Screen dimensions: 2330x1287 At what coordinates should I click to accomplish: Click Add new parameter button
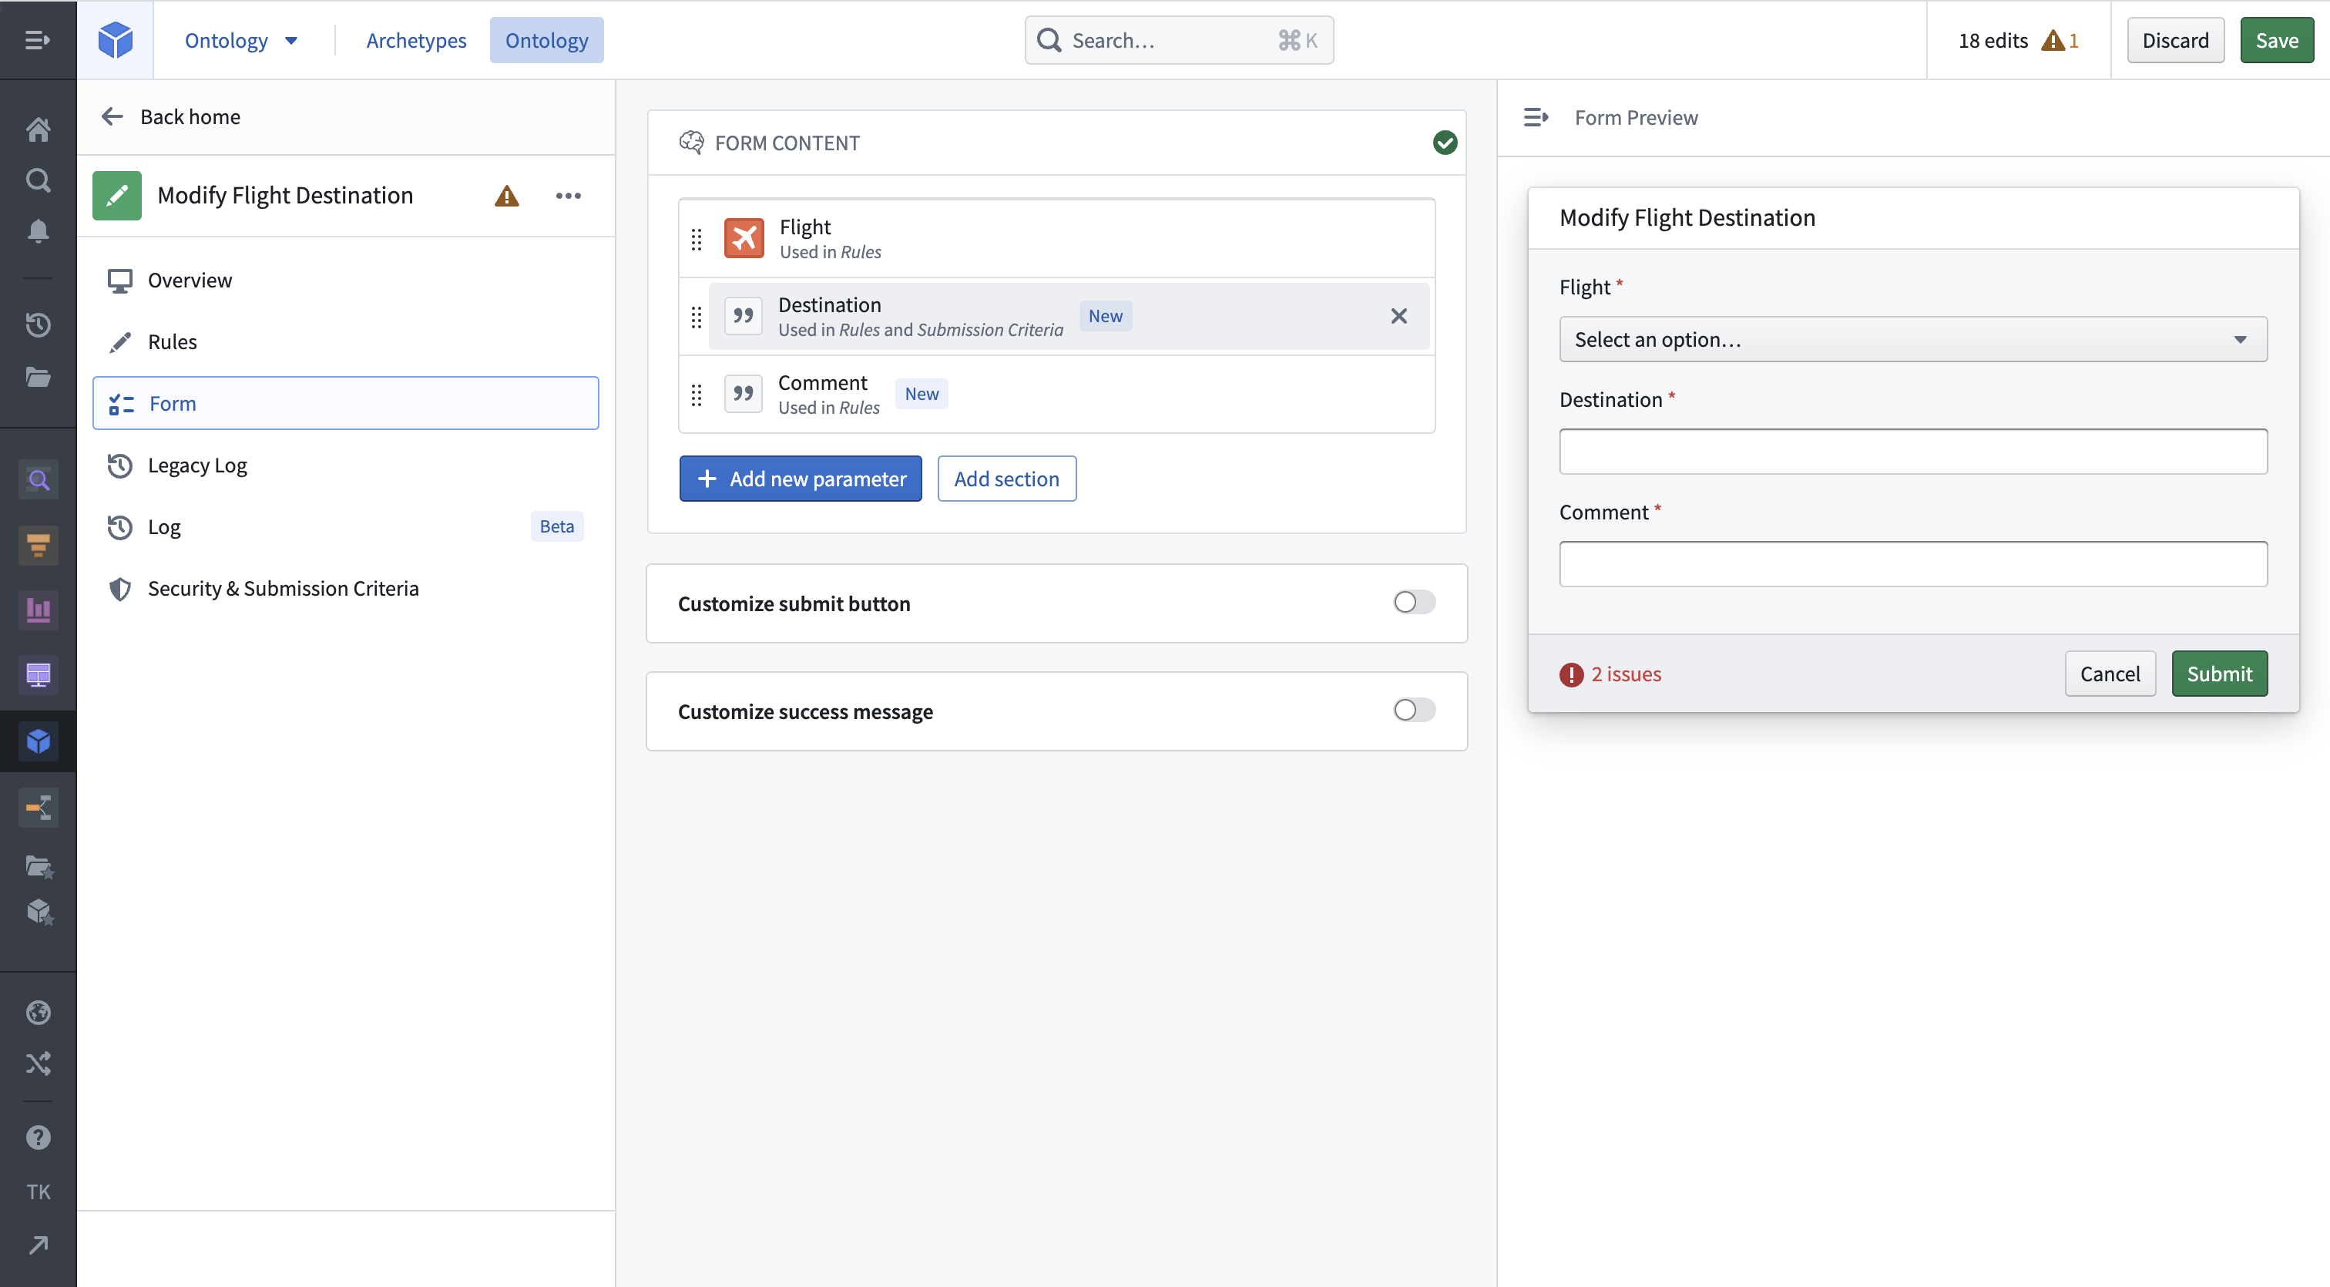tap(801, 479)
